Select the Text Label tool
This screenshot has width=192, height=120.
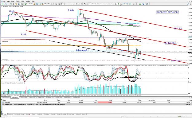click(x=82, y=4)
